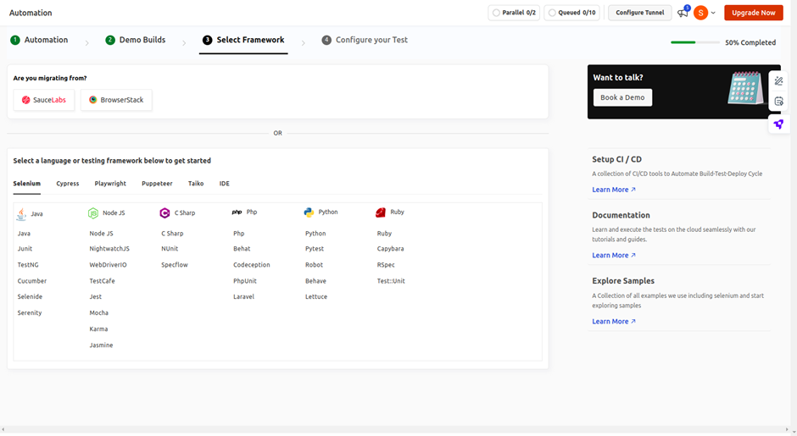The width and height of the screenshot is (797, 436).
Task: Choose SauceLabs as migration source
Action: [x=44, y=100]
